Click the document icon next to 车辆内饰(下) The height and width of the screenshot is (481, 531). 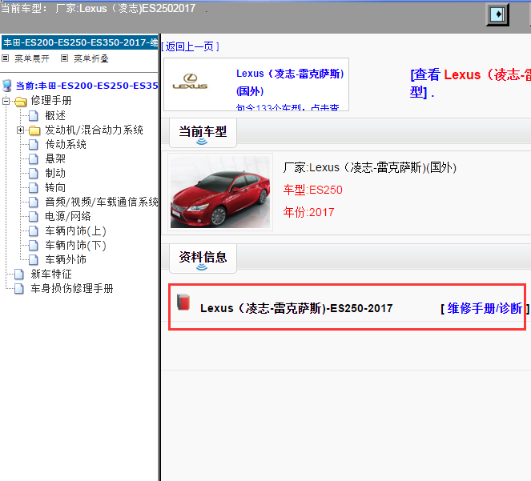pos(33,245)
